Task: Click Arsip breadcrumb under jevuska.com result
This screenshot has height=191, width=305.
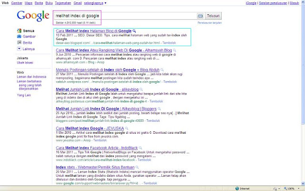Action: 87,140
